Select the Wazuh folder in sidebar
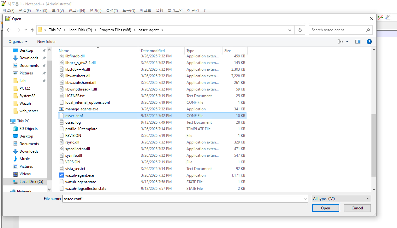Image resolution: width=397 pixels, height=228 pixels. click(x=25, y=103)
